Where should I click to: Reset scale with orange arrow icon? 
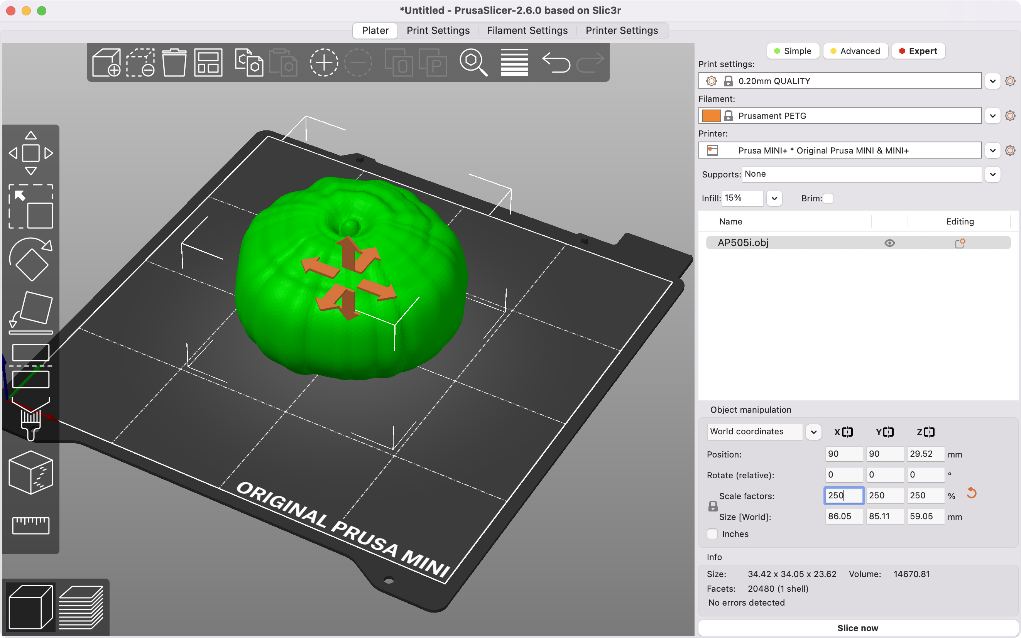pos(972,493)
